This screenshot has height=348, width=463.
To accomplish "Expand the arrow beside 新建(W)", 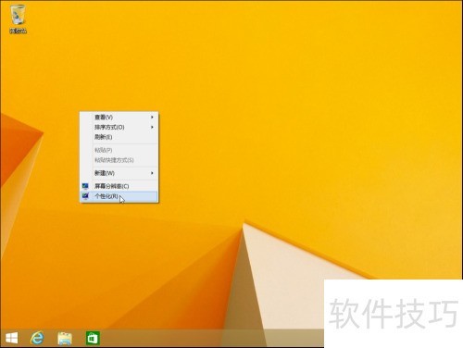I will pos(152,173).
